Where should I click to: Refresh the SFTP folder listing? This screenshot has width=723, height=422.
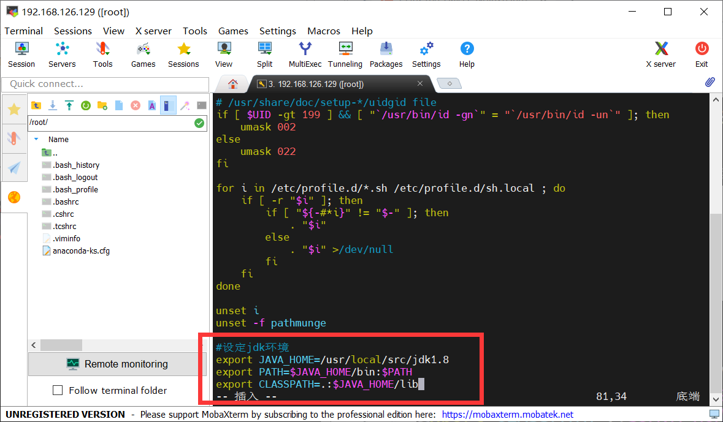[86, 105]
